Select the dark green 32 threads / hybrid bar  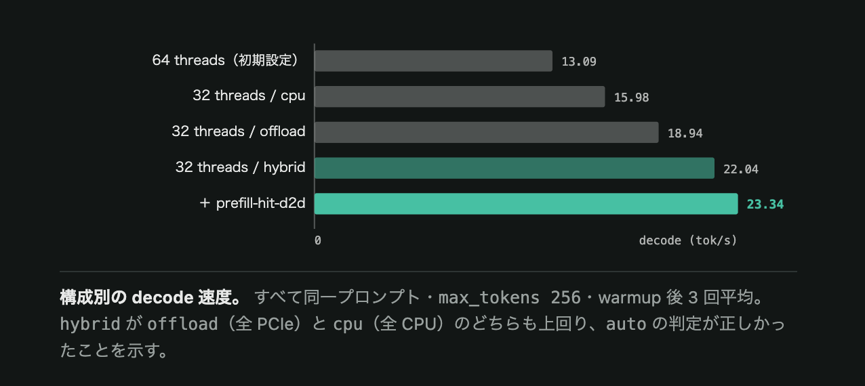(x=515, y=168)
